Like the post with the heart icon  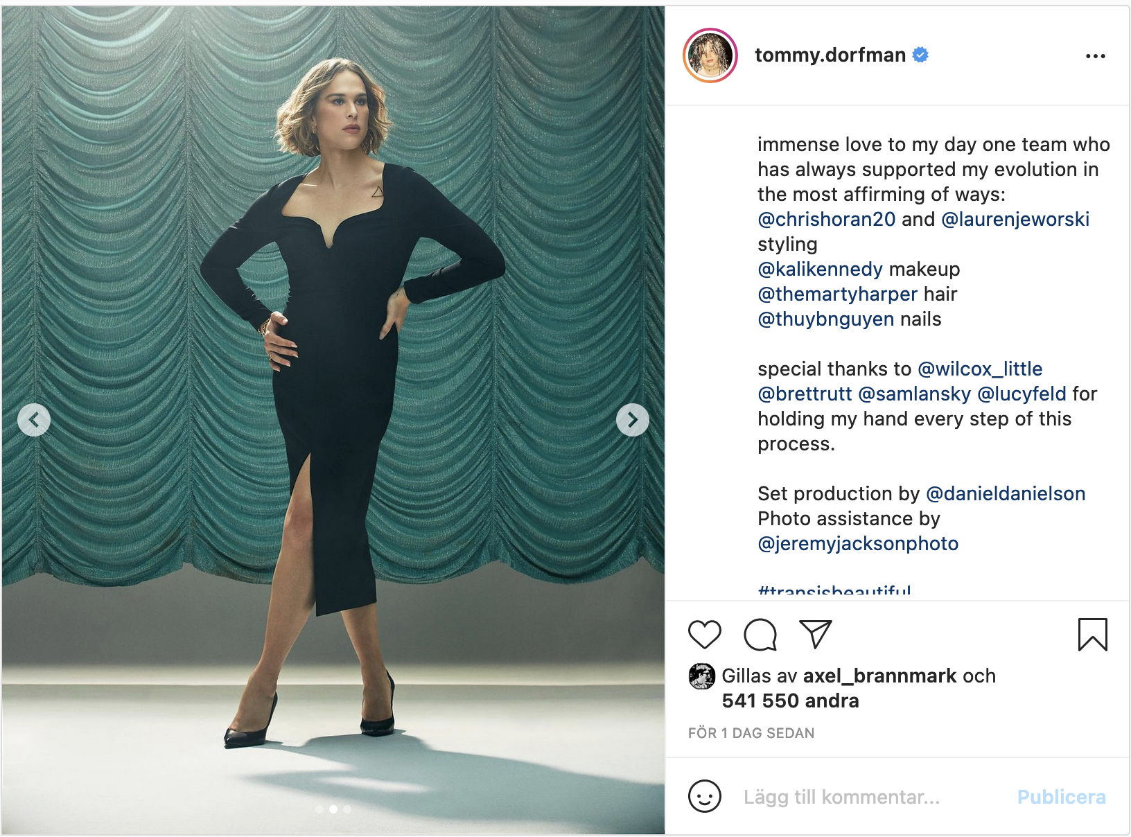(x=704, y=634)
